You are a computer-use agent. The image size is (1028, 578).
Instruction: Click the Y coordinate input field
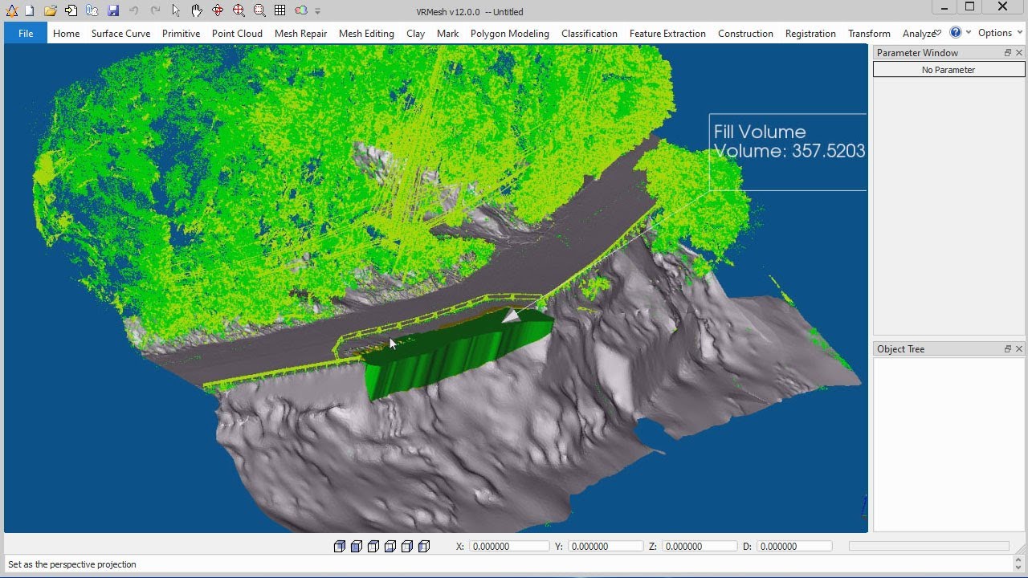[606, 546]
